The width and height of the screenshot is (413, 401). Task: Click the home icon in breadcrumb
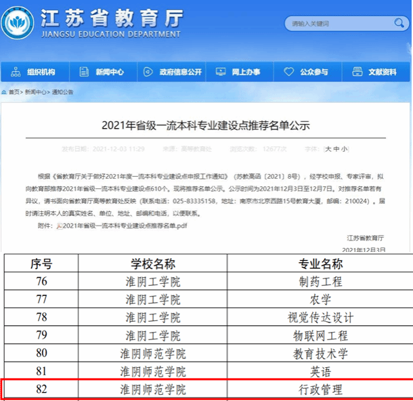tap(4, 92)
